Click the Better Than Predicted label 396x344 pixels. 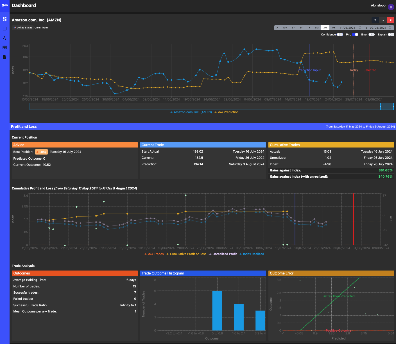coord(339,296)
